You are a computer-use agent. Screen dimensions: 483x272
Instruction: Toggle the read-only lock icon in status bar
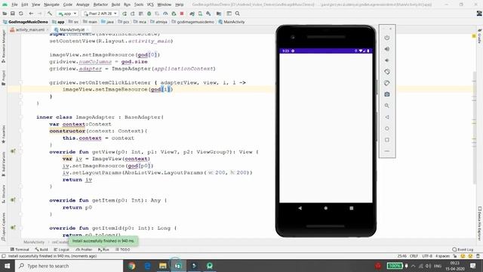point(455,256)
